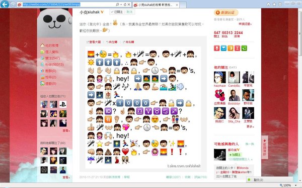This screenshot has height=188, width=302.
Task: Open the address bar search dropdown arrow
Action: tap(121, 5)
